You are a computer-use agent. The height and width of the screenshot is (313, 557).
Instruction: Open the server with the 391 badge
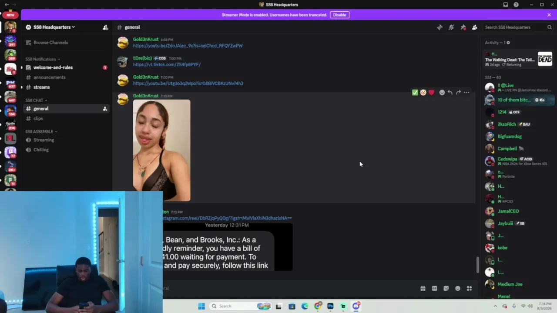click(10, 41)
